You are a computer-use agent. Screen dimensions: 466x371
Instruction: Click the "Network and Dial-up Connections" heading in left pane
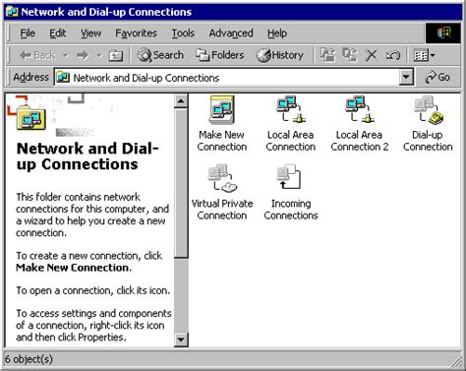click(x=87, y=156)
